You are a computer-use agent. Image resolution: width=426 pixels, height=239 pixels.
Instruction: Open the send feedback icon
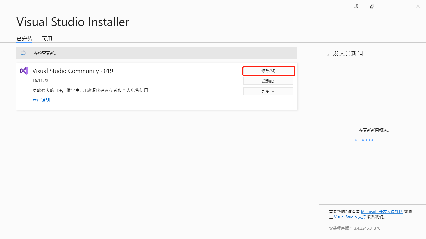pyautogui.click(x=372, y=6)
